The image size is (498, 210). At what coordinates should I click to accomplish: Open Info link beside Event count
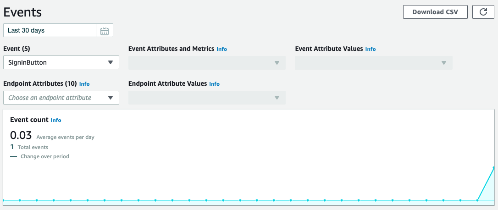pyautogui.click(x=56, y=120)
